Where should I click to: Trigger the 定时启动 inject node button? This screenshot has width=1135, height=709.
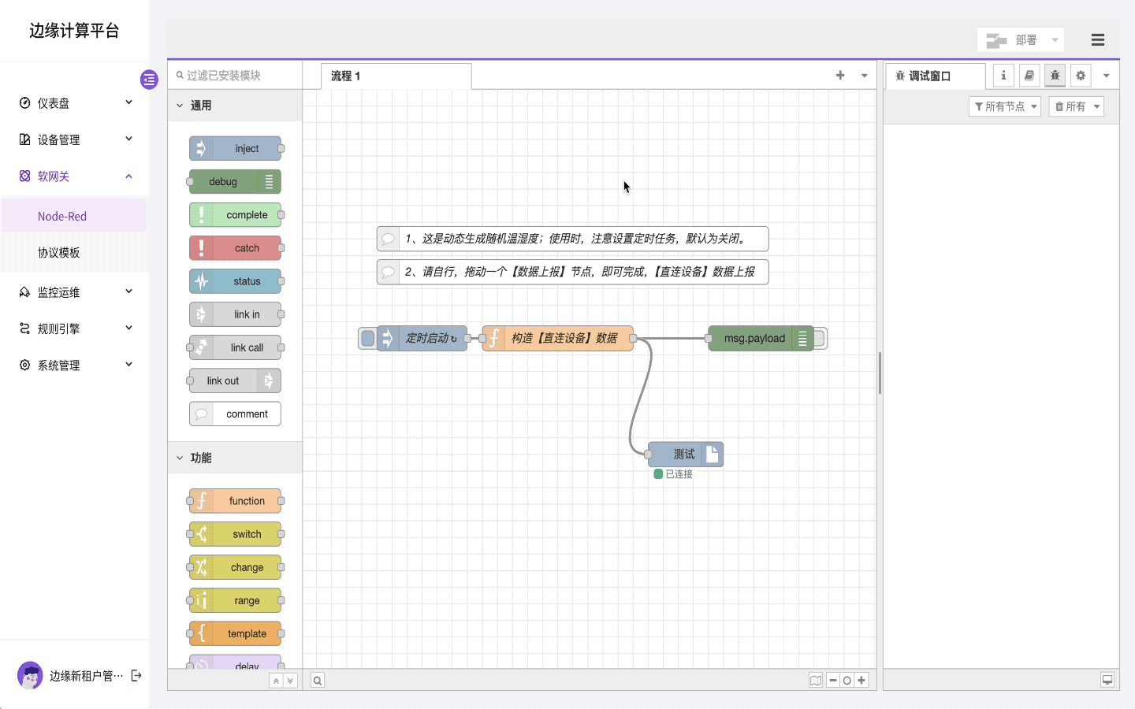367,338
